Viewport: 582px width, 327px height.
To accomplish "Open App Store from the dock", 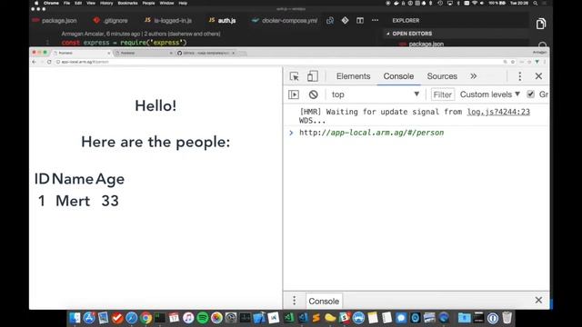I will click(89, 318).
